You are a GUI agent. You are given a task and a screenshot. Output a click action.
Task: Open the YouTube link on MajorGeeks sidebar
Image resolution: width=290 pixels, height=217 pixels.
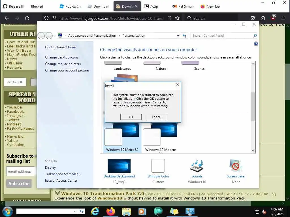pyautogui.click(x=14, y=107)
